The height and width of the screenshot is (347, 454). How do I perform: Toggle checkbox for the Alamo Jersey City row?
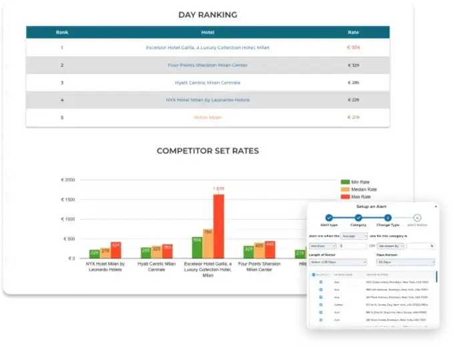click(321, 305)
